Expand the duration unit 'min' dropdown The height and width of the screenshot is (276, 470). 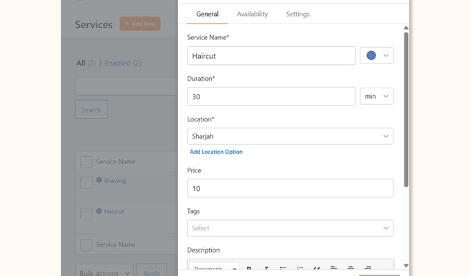pyautogui.click(x=377, y=97)
